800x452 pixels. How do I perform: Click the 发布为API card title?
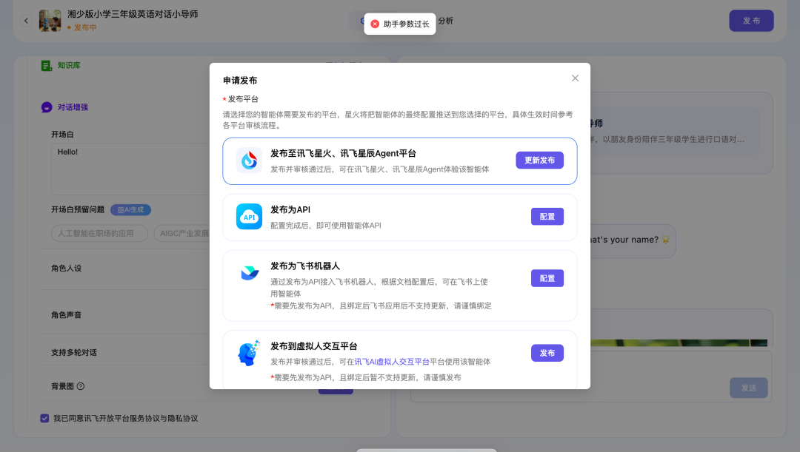click(290, 209)
